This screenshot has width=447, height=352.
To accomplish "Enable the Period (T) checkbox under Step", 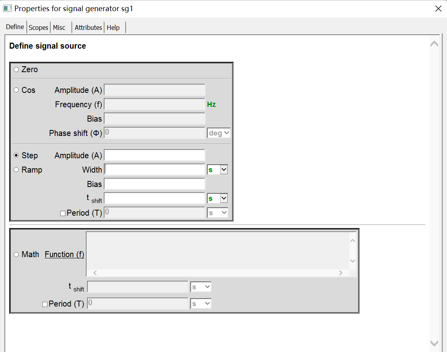I will pos(63,213).
